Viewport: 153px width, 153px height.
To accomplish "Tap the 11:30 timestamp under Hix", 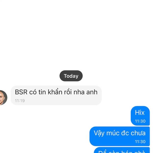I will click(x=140, y=121).
